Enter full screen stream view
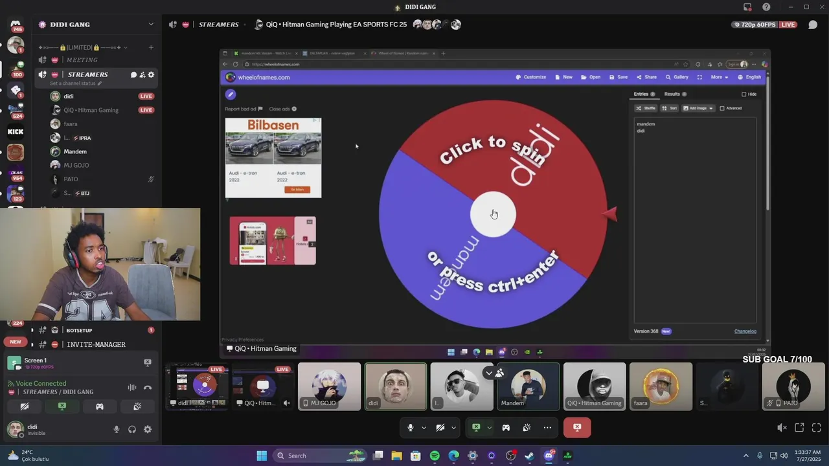Screen dimensions: 829x466 click(816, 427)
